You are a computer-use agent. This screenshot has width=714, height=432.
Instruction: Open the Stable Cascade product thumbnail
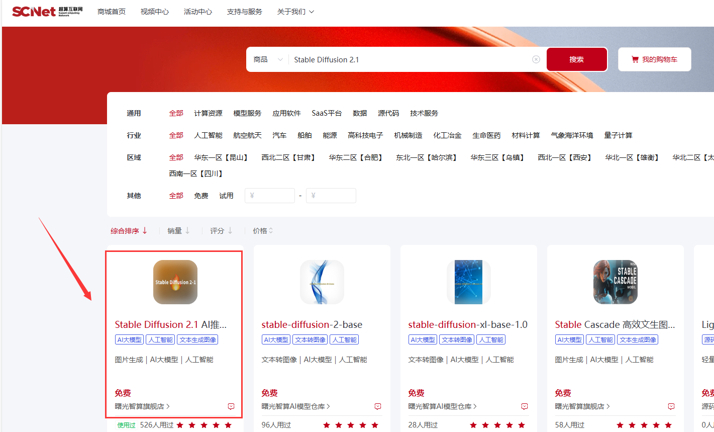tap(616, 282)
